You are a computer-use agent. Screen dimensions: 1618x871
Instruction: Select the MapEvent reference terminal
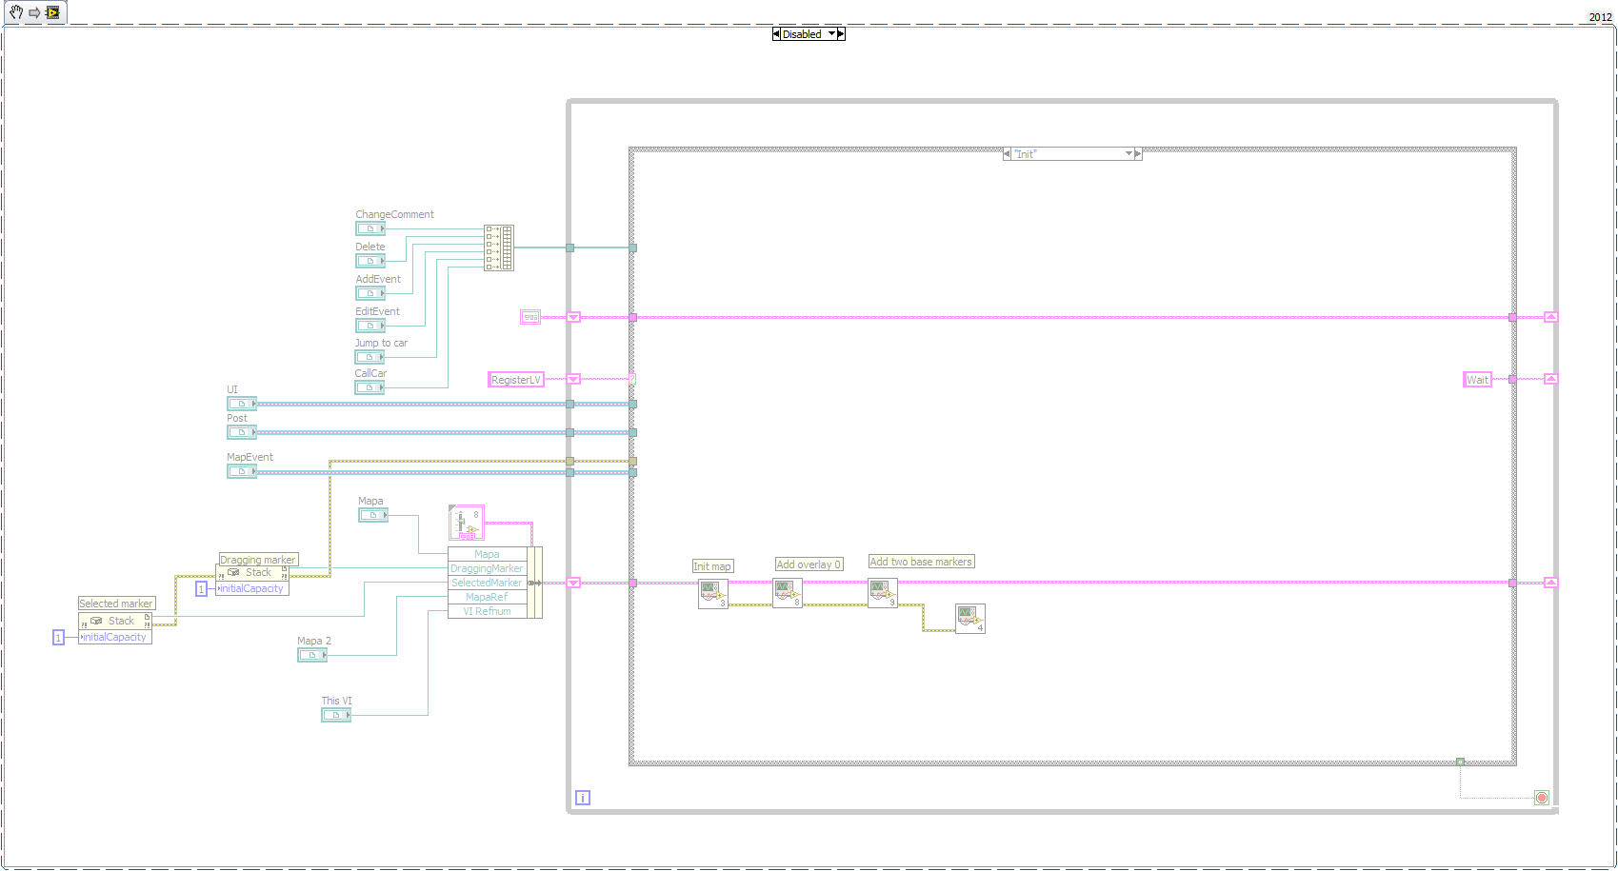[242, 471]
